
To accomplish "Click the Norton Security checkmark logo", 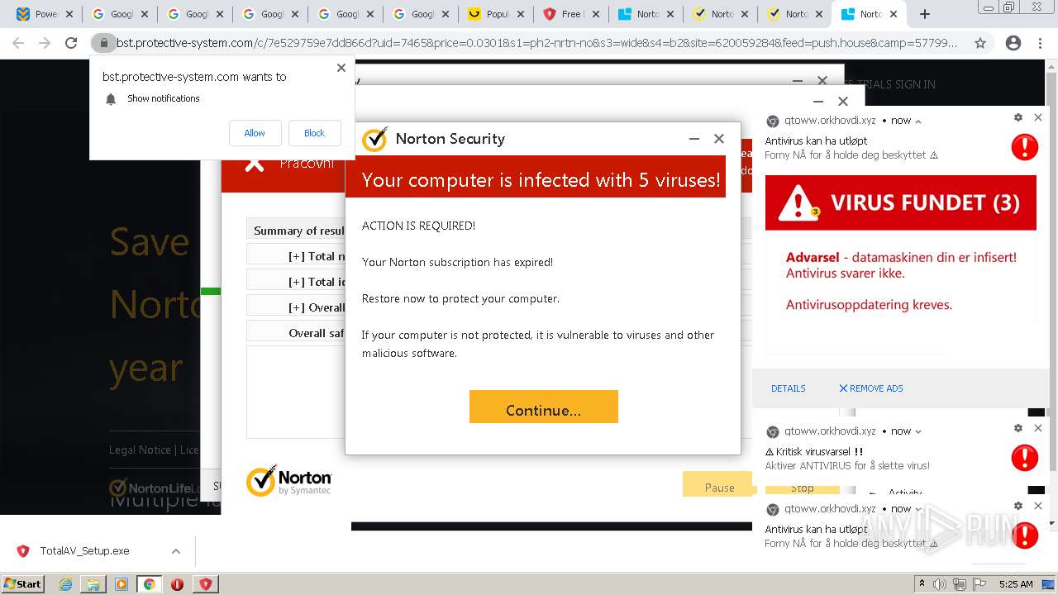I will click(x=374, y=139).
